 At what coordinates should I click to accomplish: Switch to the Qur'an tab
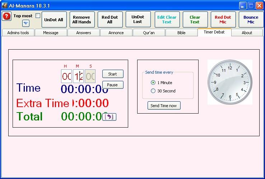(149, 33)
